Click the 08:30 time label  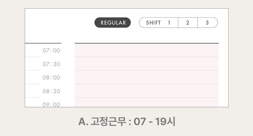[x=51, y=91]
